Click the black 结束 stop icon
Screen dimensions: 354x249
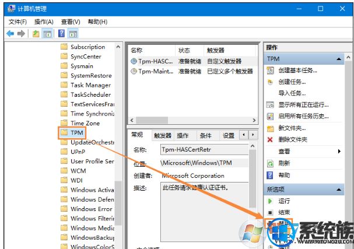pyautogui.click(x=270, y=212)
